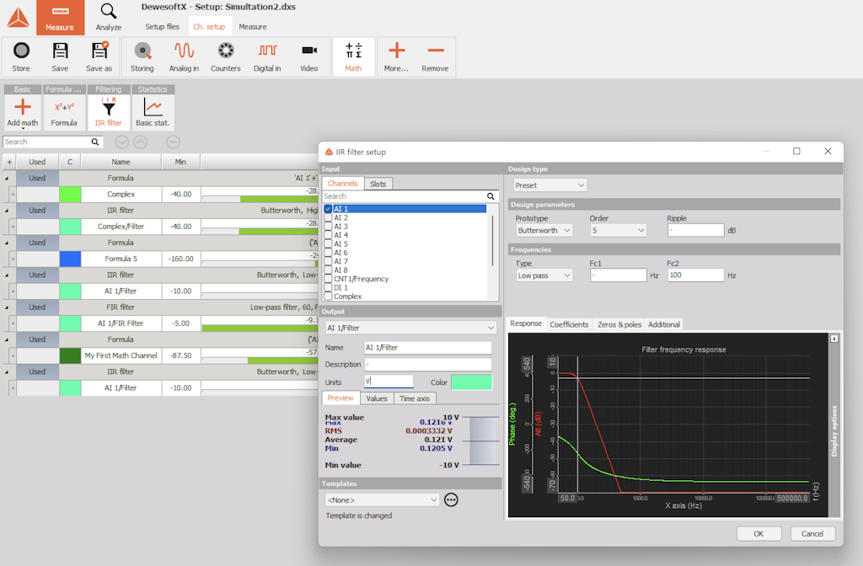Click the Store record button
Screen dimensions: 863x566
21,56
